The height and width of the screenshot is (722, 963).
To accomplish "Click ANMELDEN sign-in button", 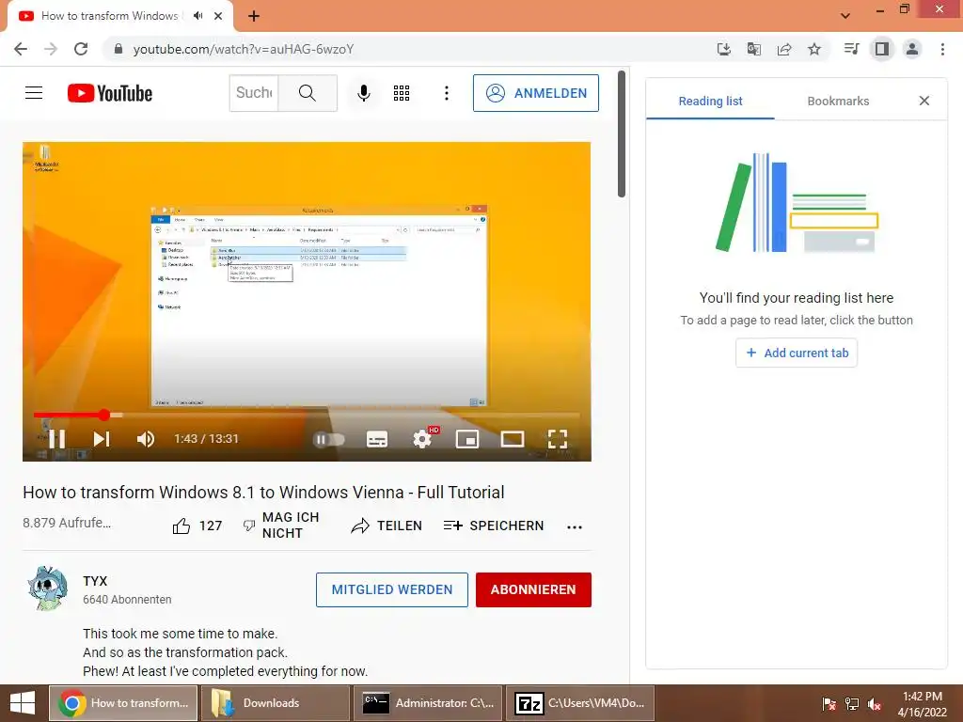I will [x=535, y=93].
